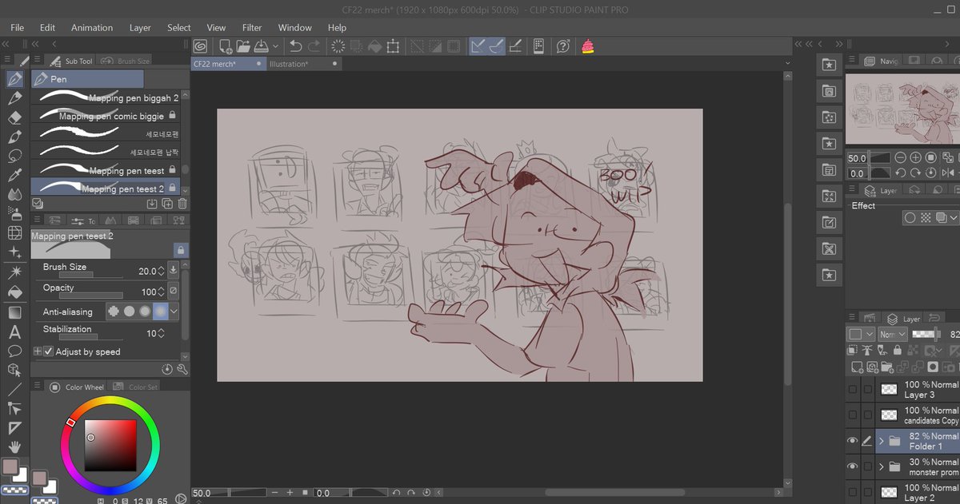This screenshot has width=960, height=504.
Task: Create a new canvas with New icon
Action: tap(226, 46)
